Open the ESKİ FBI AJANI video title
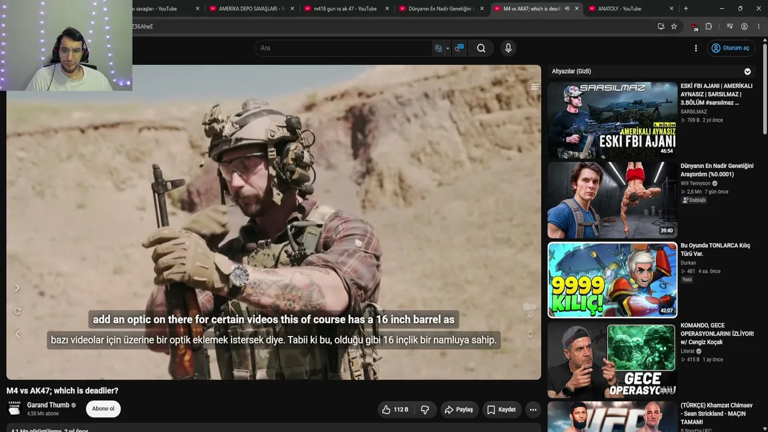 716,94
